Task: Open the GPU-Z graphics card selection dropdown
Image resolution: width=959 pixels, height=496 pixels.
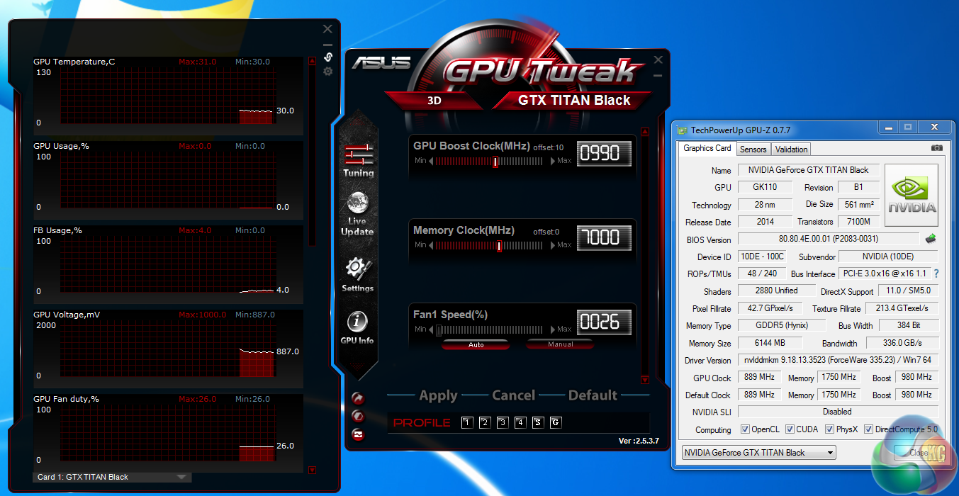Action: tap(758, 453)
